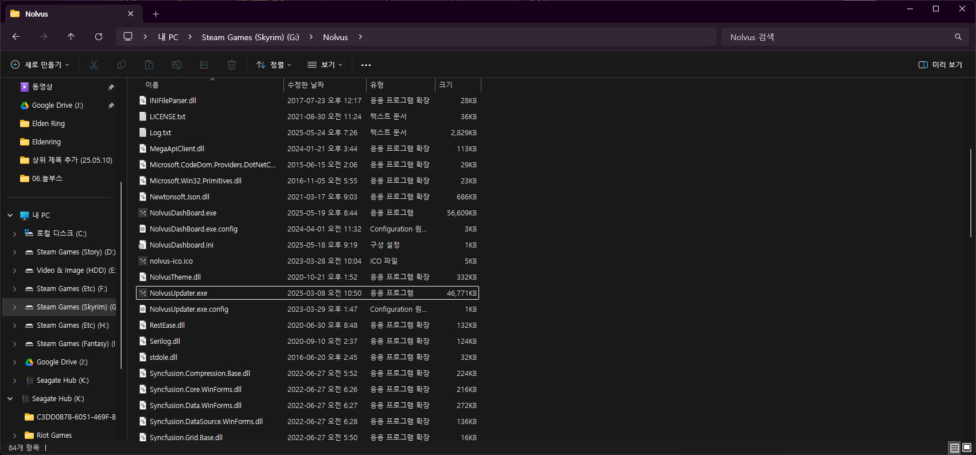
Task: Click the Delete trash icon
Action: pos(232,65)
